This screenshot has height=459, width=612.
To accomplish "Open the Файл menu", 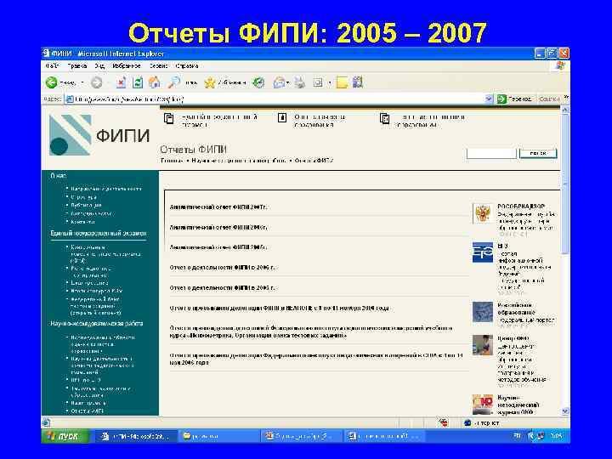I will [x=52, y=66].
